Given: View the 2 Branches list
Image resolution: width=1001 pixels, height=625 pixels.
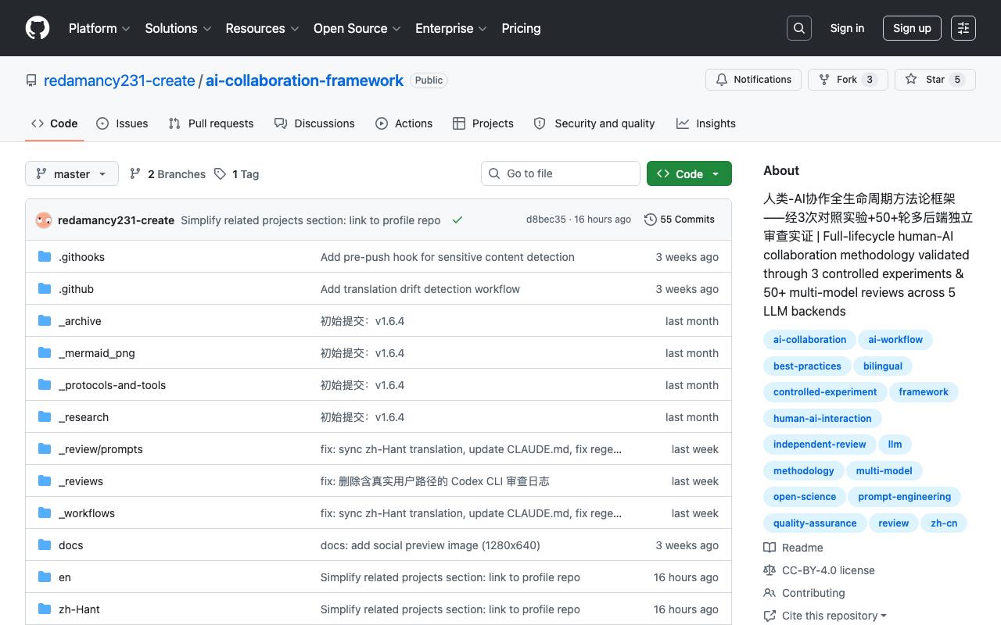Looking at the screenshot, I should [167, 173].
